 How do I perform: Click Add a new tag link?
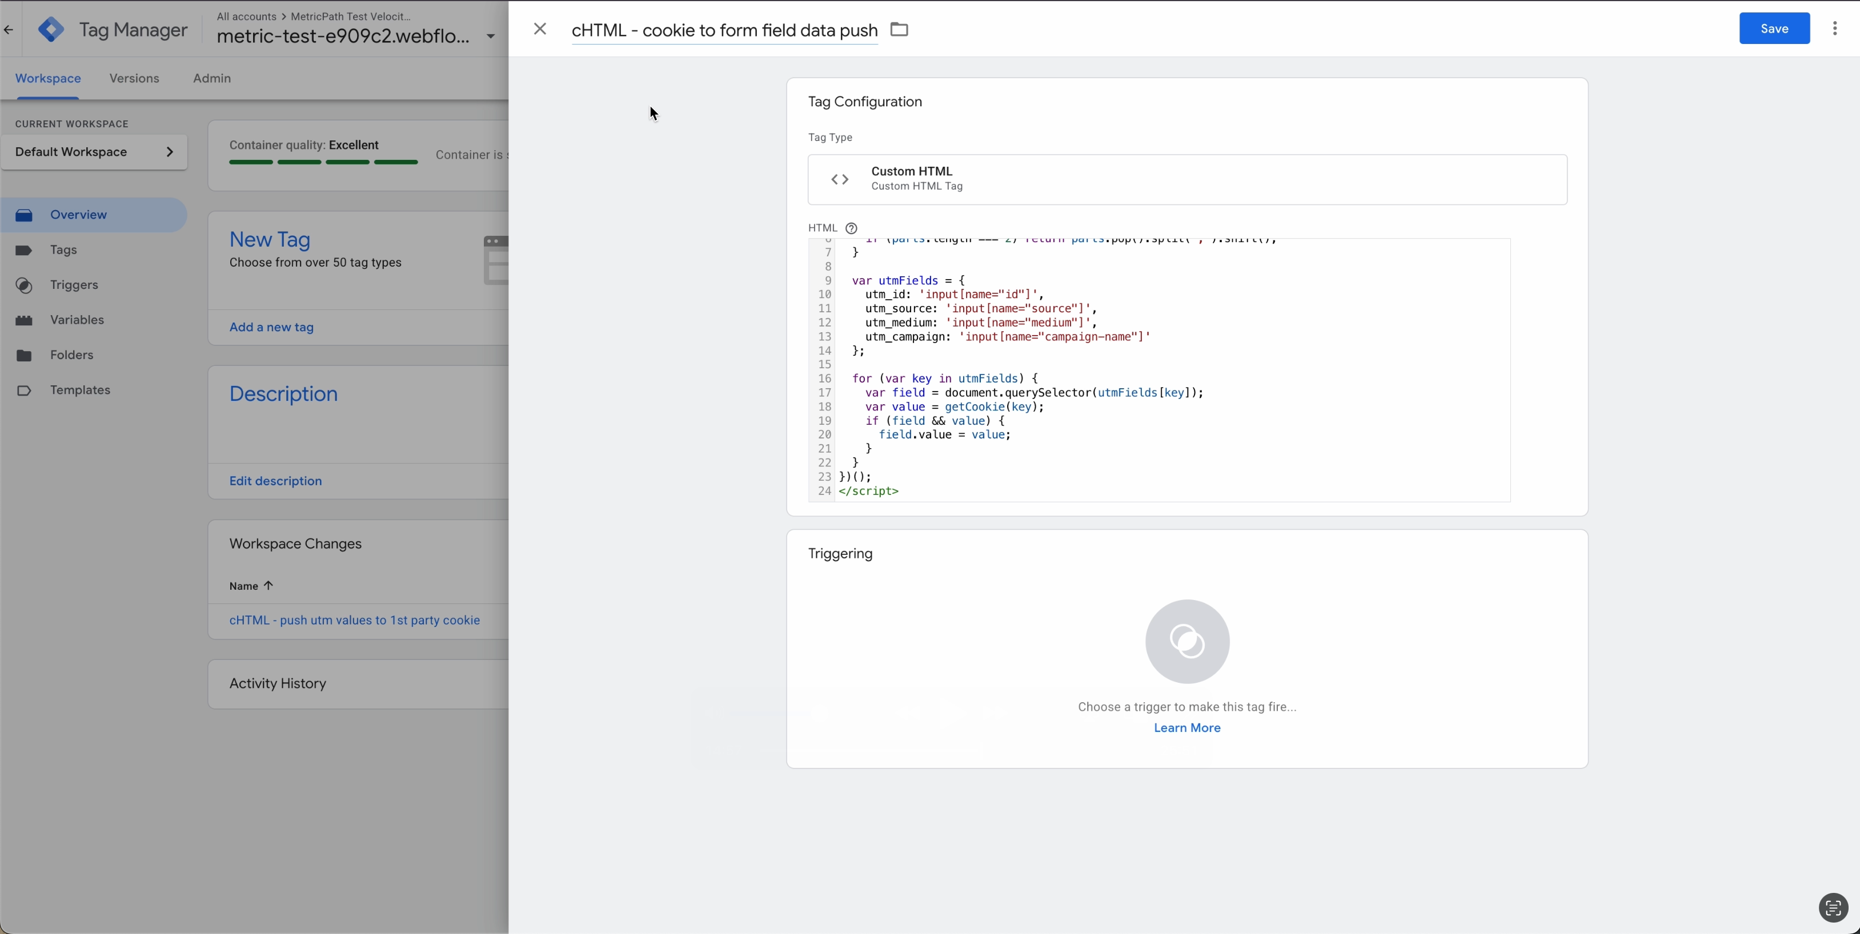[x=271, y=327]
